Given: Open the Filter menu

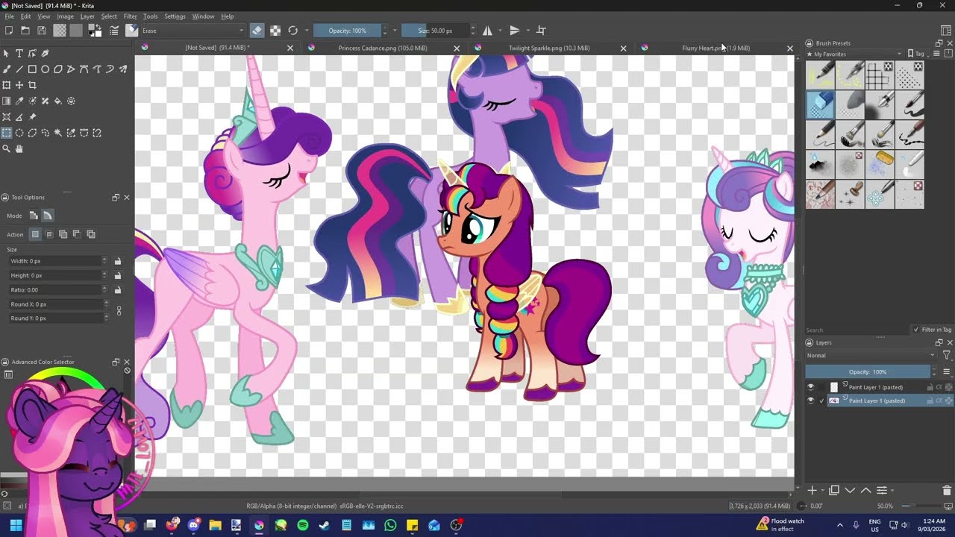Looking at the screenshot, I should (x=130, y=16).
